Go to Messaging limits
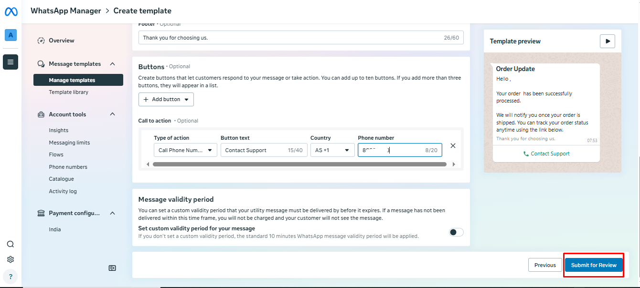 click(69, 143)
